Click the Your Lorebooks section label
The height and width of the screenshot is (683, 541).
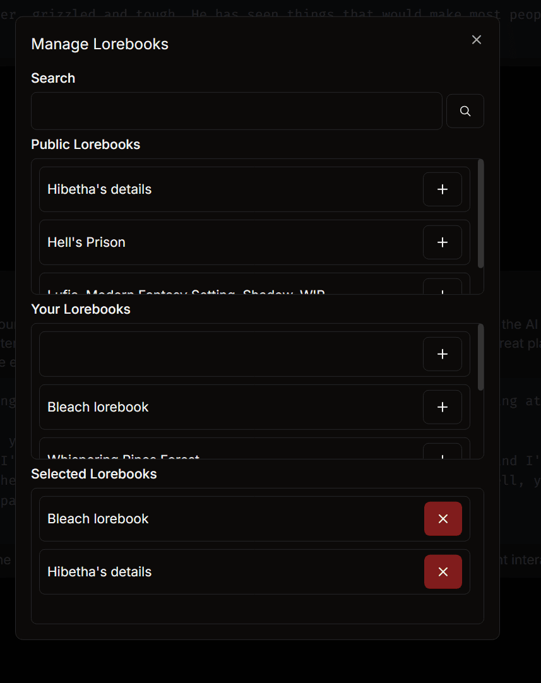(81, 309)
